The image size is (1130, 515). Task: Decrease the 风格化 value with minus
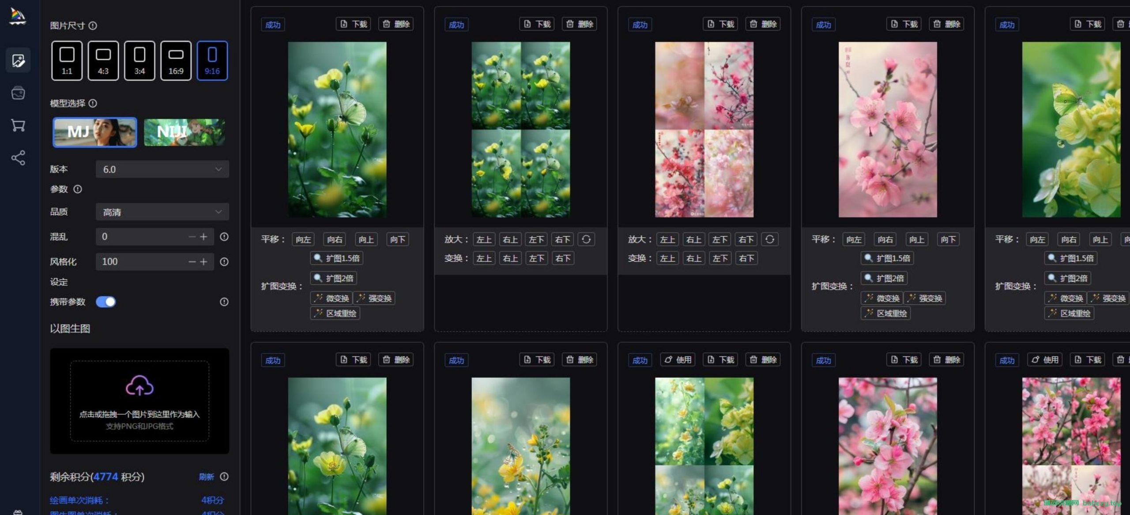tap(192, 262)
